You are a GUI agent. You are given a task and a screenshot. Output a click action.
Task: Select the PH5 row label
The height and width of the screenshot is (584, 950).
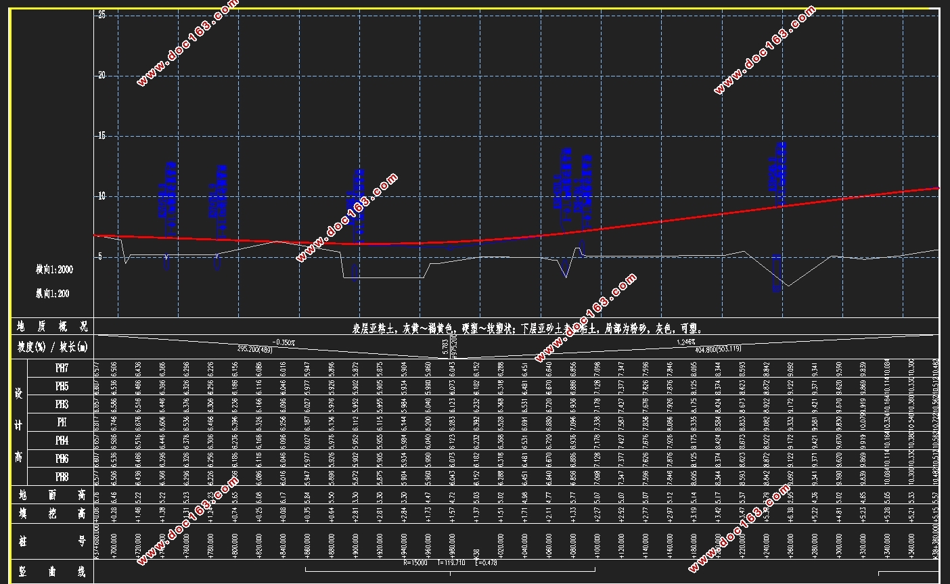click(x=62, y=386)
